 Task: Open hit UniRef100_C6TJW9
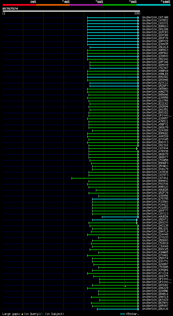[x=155, y=18]
